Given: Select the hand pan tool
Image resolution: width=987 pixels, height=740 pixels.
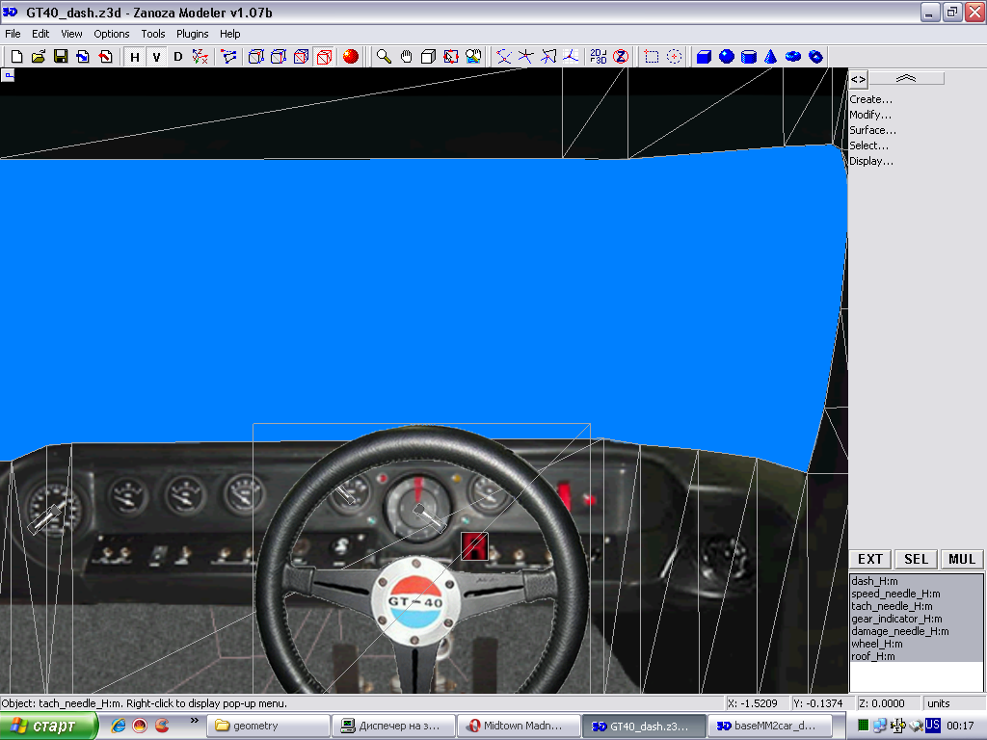Looking at the screenshot, I should (x=406, y=57).
